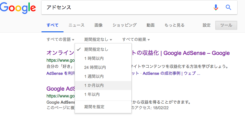Pick 1 週間以内 time filter
This screenshot has width=245, height=117.
coord(103,77)
